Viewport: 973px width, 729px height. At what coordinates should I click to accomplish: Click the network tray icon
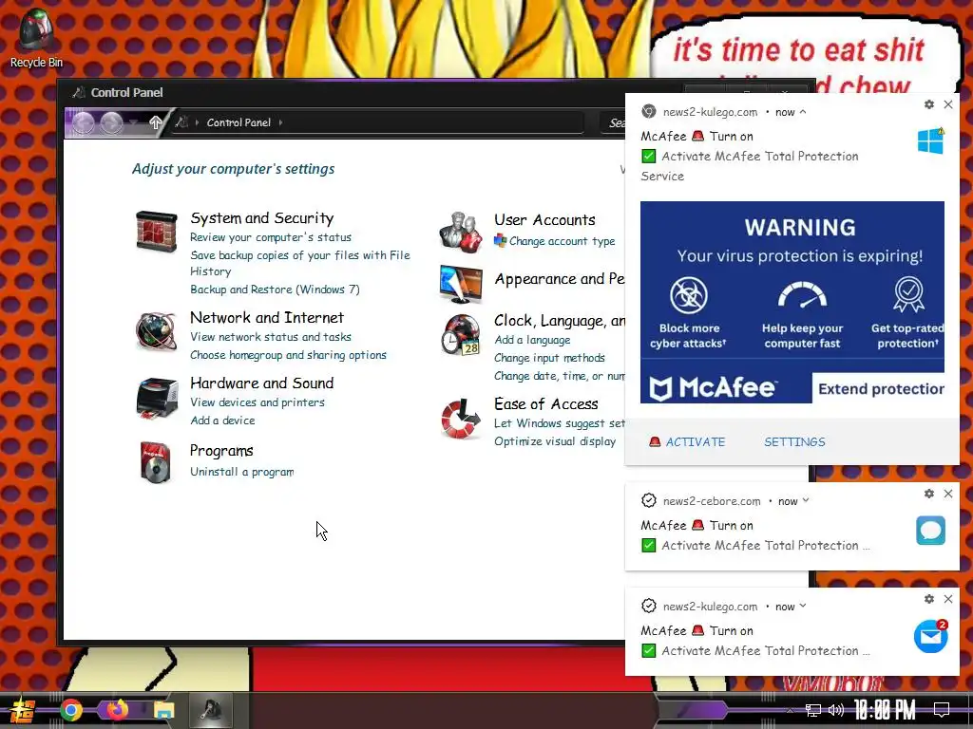(813, 710)
